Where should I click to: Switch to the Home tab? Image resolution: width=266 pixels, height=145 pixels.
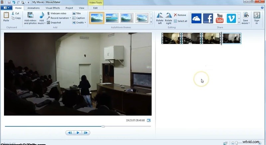(x=18, y=8)
